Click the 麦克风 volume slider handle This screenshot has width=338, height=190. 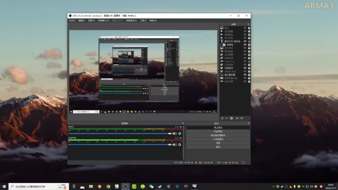click(170, 133)
